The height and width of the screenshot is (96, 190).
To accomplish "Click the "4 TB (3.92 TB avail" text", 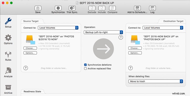I will click(55, 46).
